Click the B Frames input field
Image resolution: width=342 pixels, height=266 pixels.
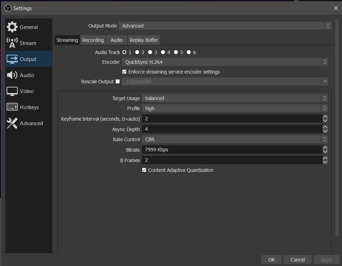(232, 160)
